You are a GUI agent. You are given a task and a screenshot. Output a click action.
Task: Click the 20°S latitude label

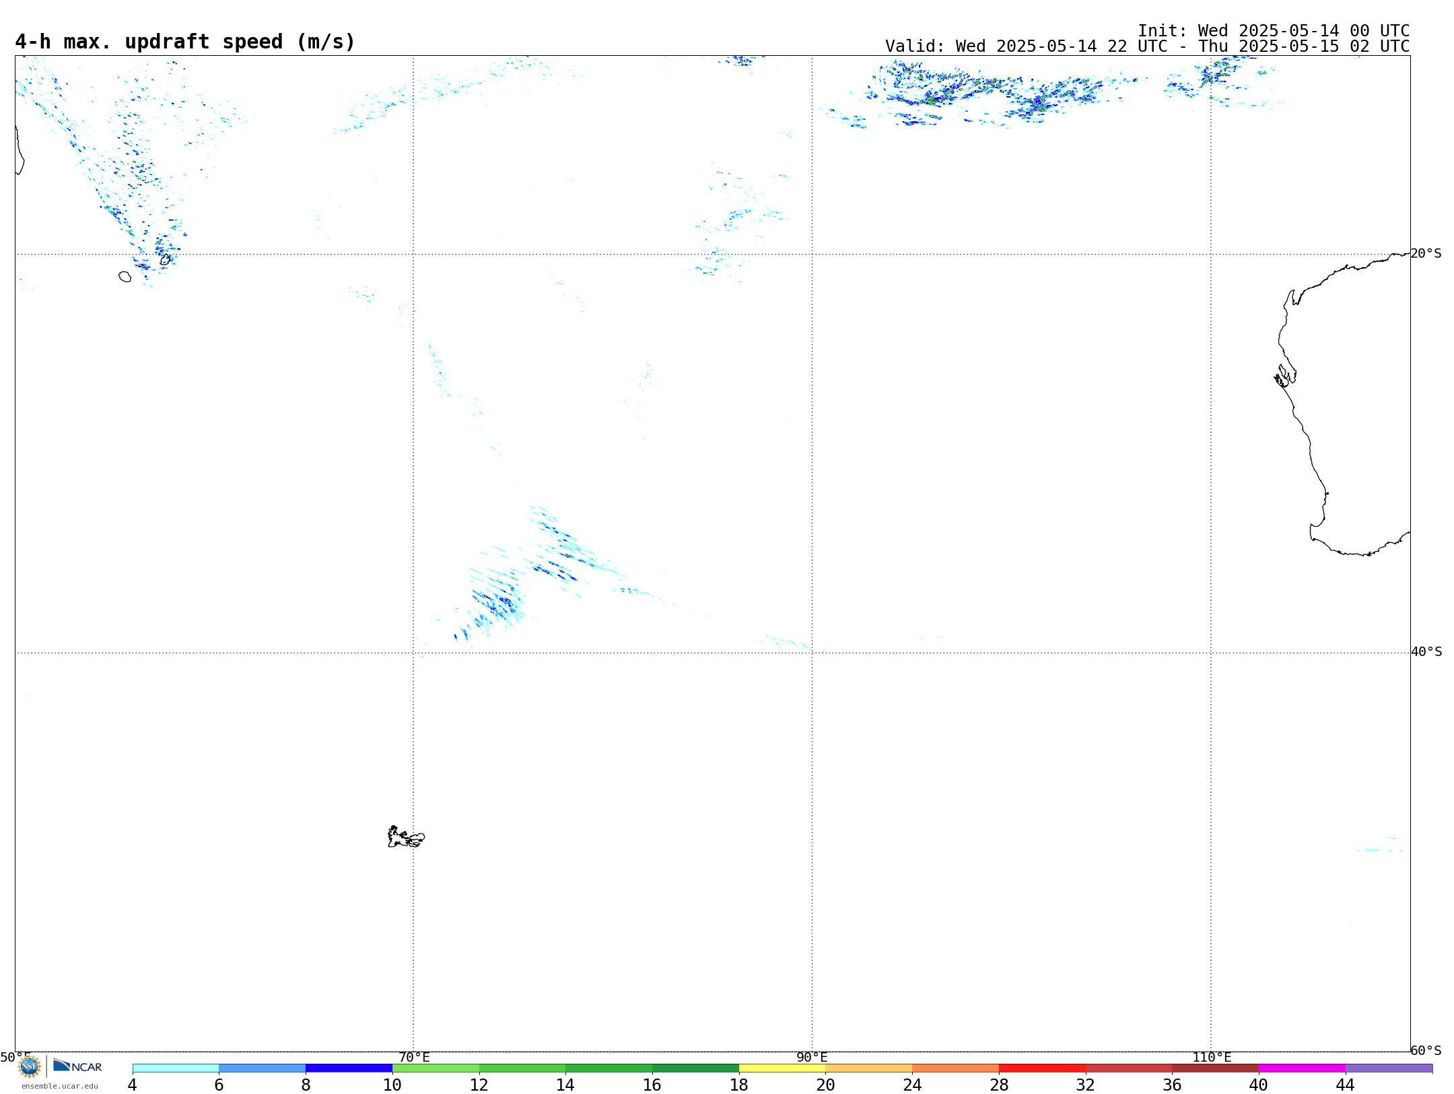[x=1426, y=254]
